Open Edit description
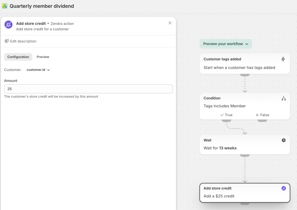The width and height of the screenshot is (297, 210). pyautogui.click(x=20, y=41)
